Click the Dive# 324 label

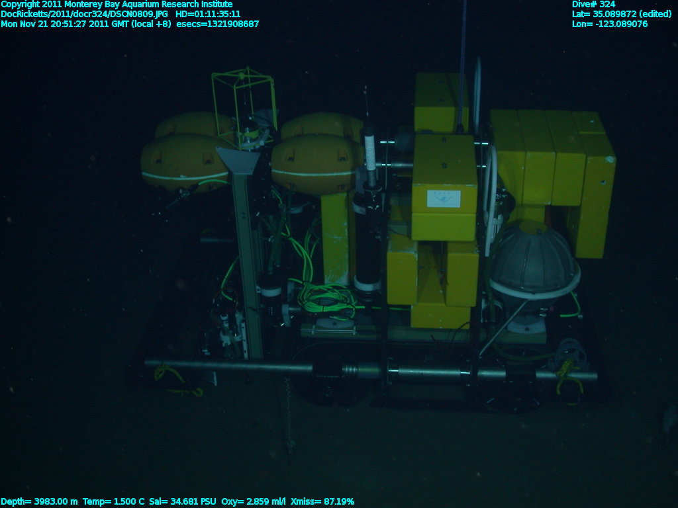click(593, 5)
